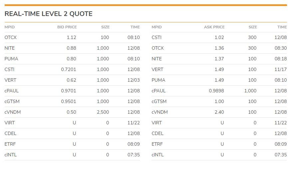Click the ASK PRICE column header

[214, 27]
